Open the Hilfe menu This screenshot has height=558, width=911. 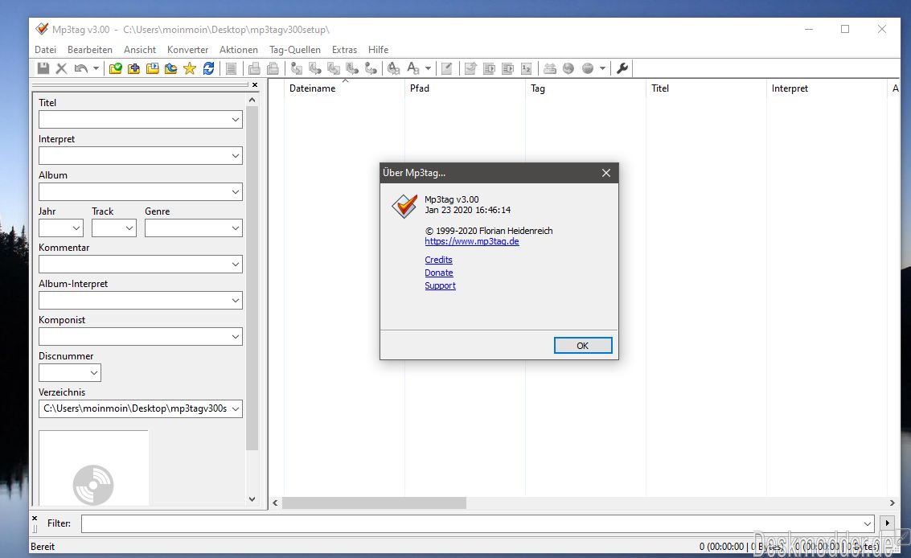pos(378,50)
